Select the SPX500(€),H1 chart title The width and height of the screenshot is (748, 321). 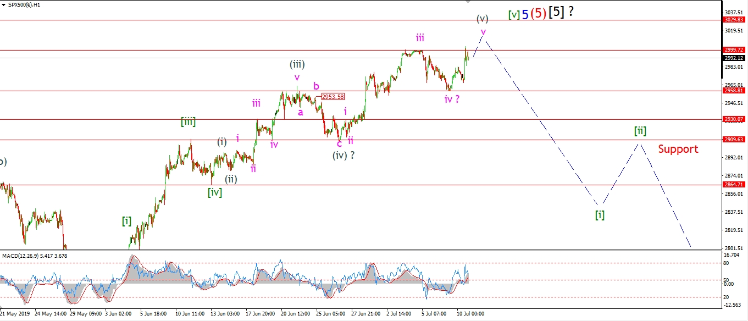[24, 4]
